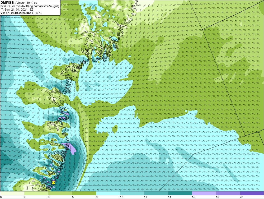Screen dimensions: 264x199
Task: Click the DMI/IGB title text
Action: tap(7, 3)
